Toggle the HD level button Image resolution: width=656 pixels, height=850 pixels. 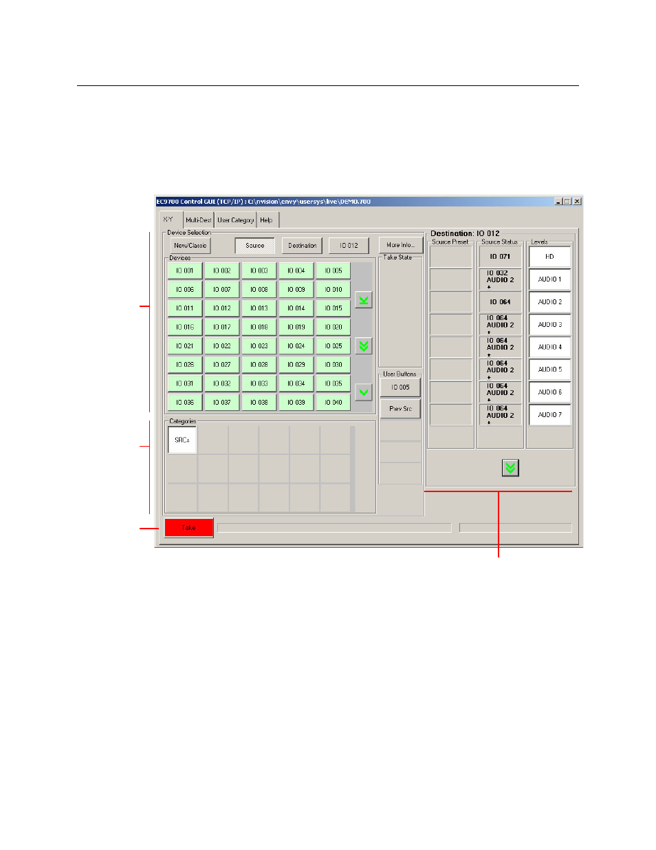[549, 257]
